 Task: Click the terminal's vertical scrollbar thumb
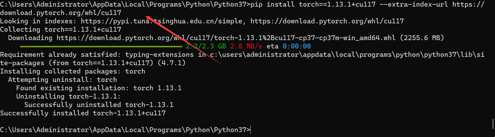493,124
